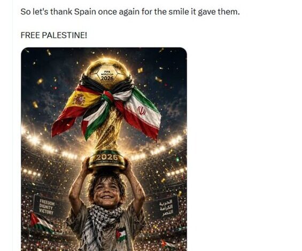Click the sentence thanking Spain

coord(130,12)
